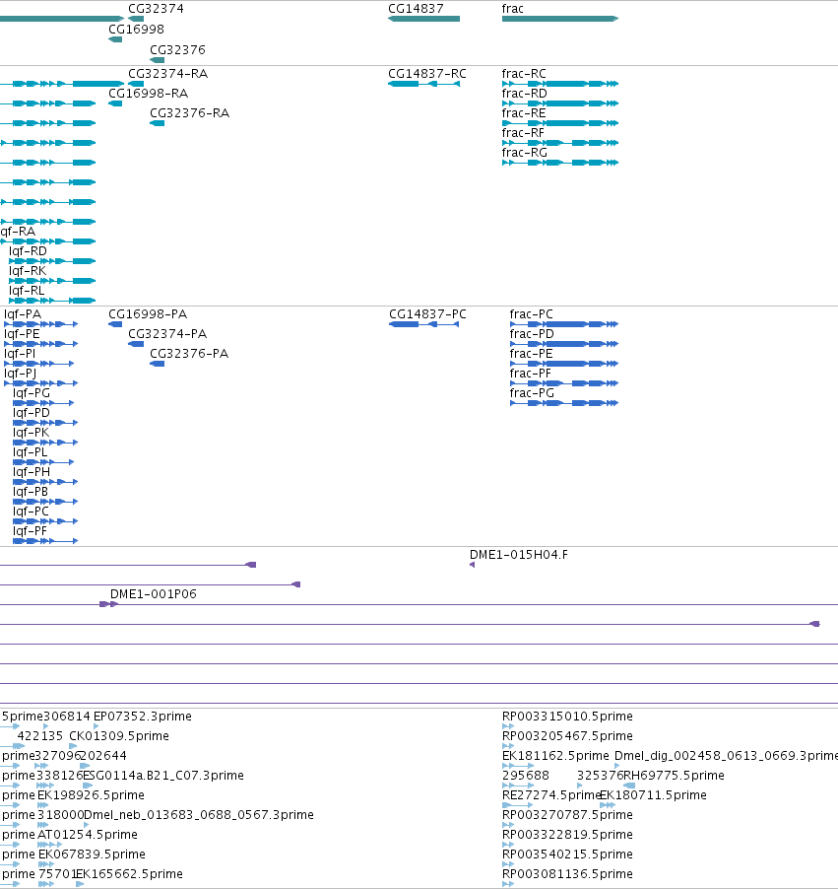Click the frac-PD protein label
The image size is (838, 889).
click(x=532, y=334)
